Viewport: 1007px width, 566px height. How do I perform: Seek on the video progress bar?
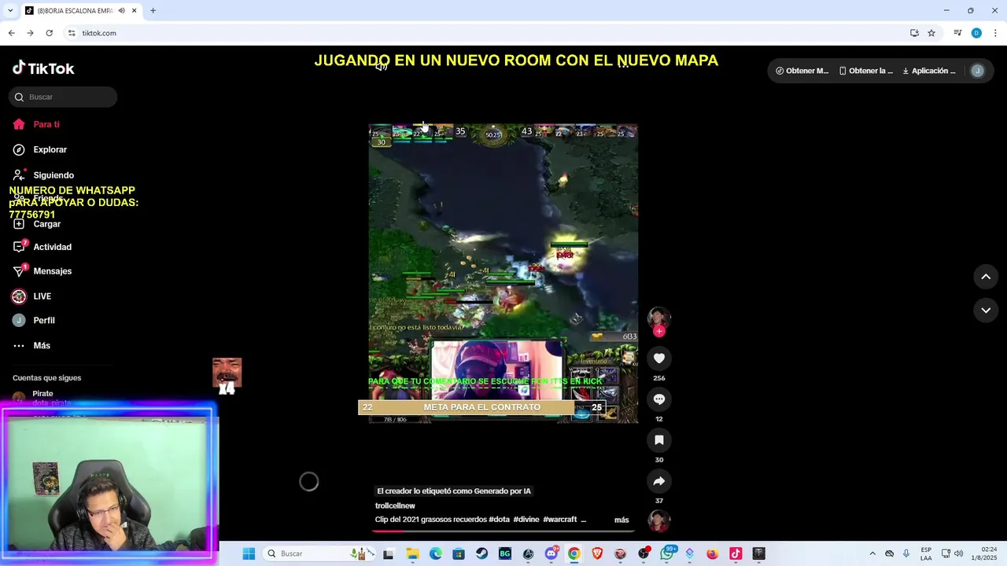click(x=503, y=531)
